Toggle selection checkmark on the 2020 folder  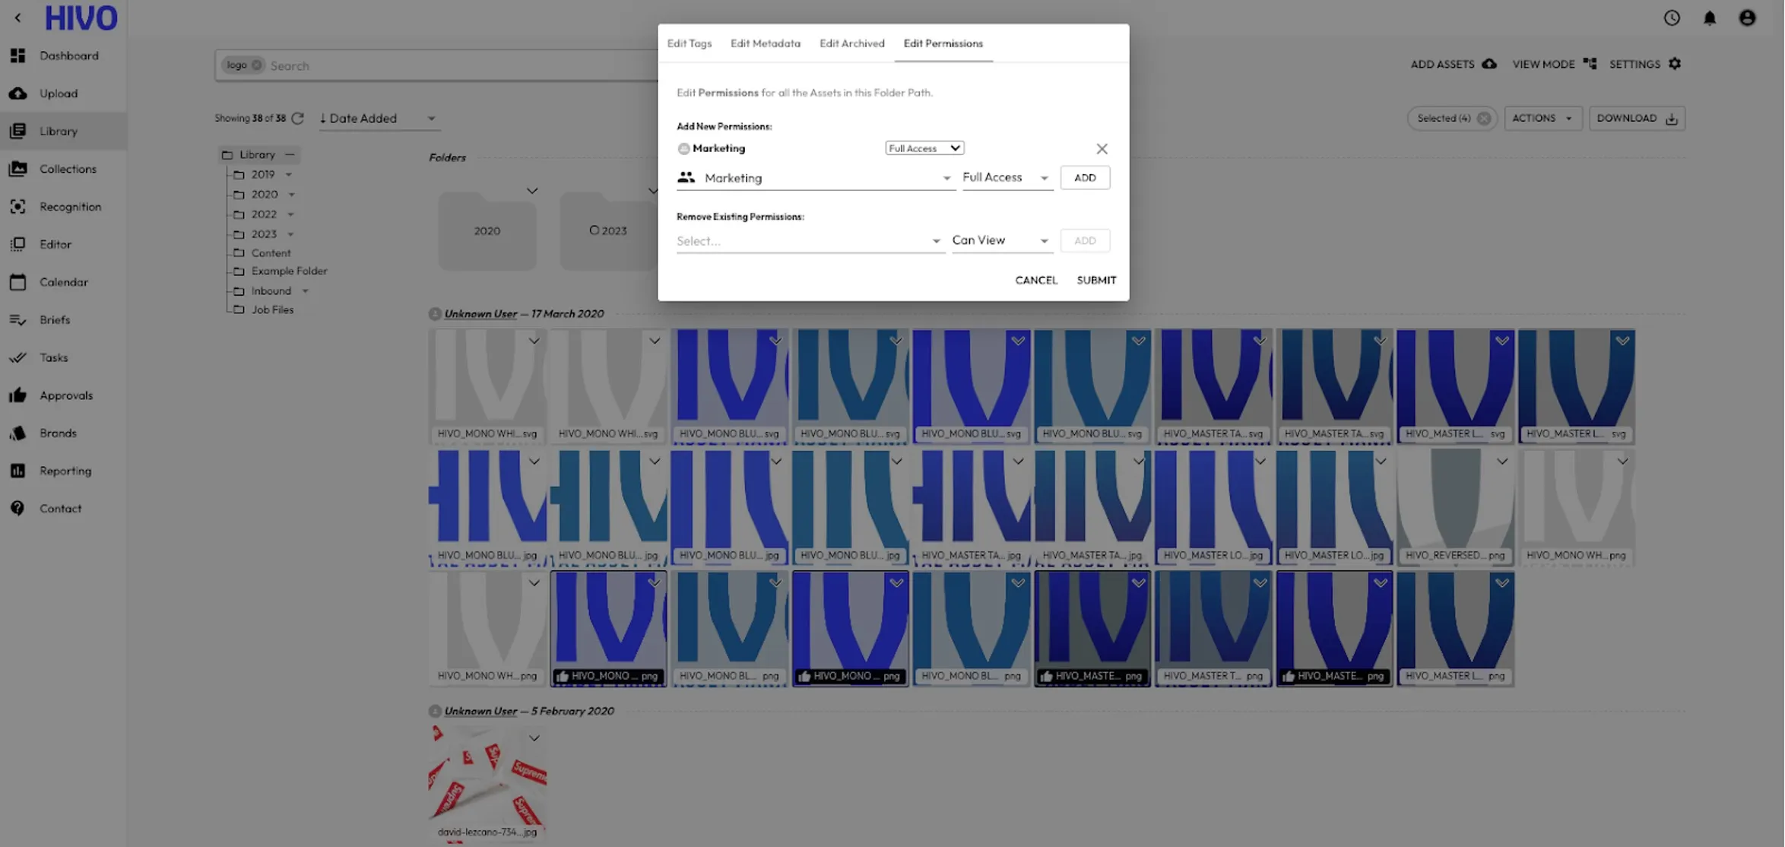[532, 191]
